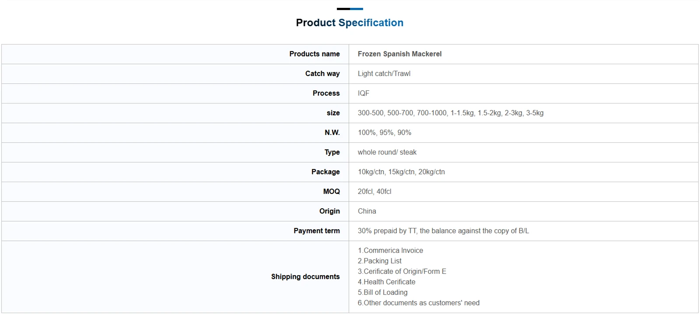Click the "Light catch/Trawl" value
The height and width of the screenshot is (314, 700).
click(384, 73)
